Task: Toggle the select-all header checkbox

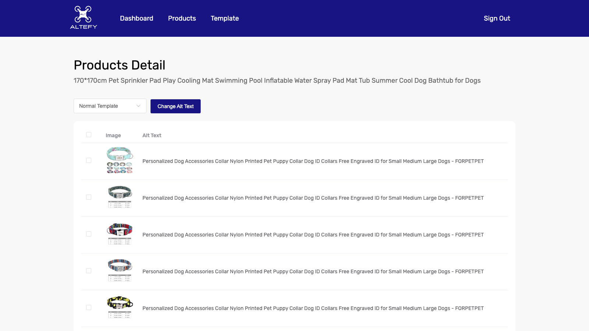Action: [89, 135]
